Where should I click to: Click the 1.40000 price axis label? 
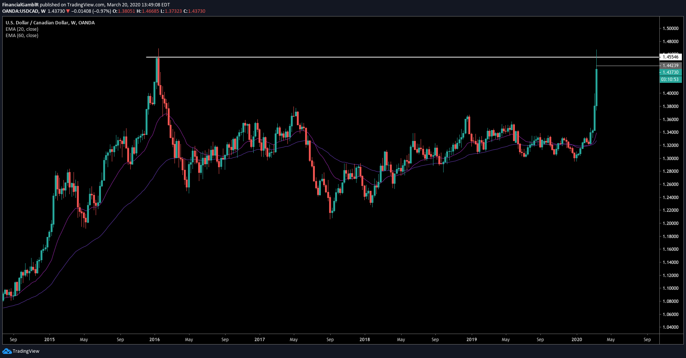[x=671, y=93]
